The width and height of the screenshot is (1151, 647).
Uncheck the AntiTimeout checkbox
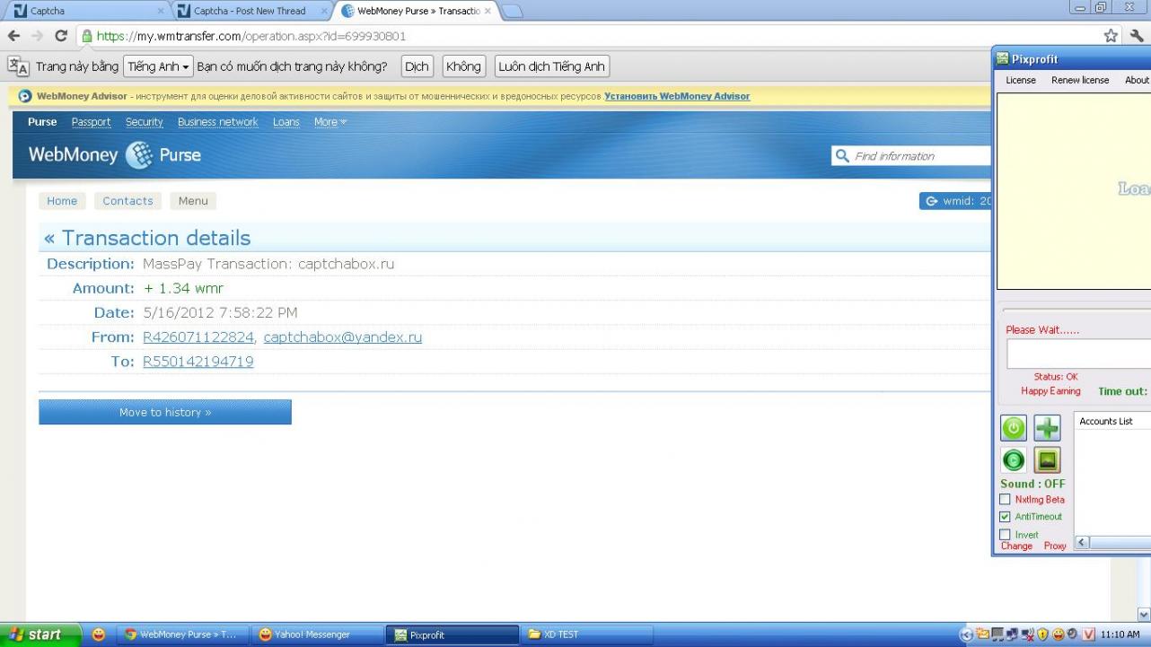click(1005, 517)
